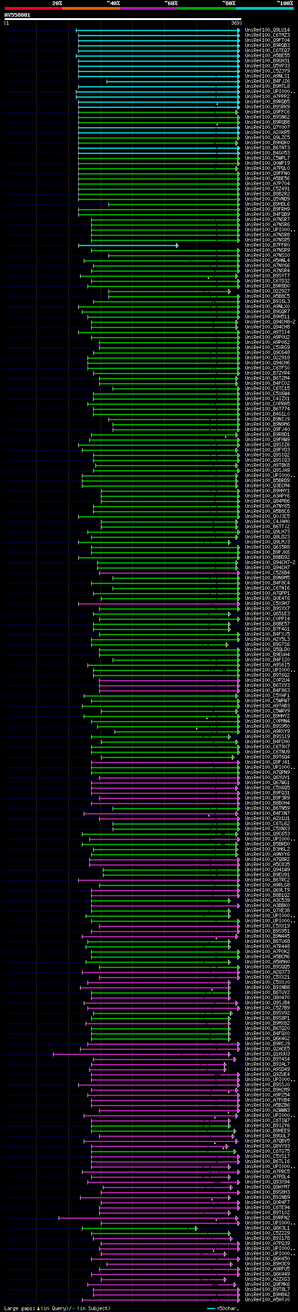Click label UniRef100_C5Z3Y9
The image size is (298, 1312).
(x=267, y=71)
